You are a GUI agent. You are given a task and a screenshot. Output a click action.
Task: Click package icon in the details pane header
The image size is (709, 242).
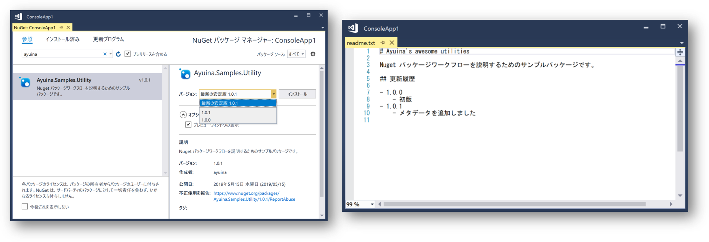[185, 74]
